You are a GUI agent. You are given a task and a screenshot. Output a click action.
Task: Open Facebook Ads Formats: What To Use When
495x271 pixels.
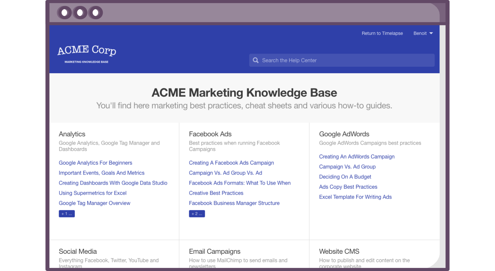(240, 183)
